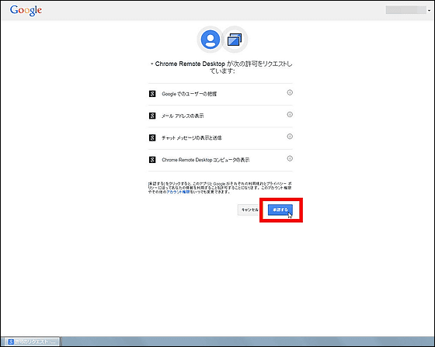This screenshot has width=435, height=347.
Task: Click the blue 承認する button
Action: coord(280,210)
